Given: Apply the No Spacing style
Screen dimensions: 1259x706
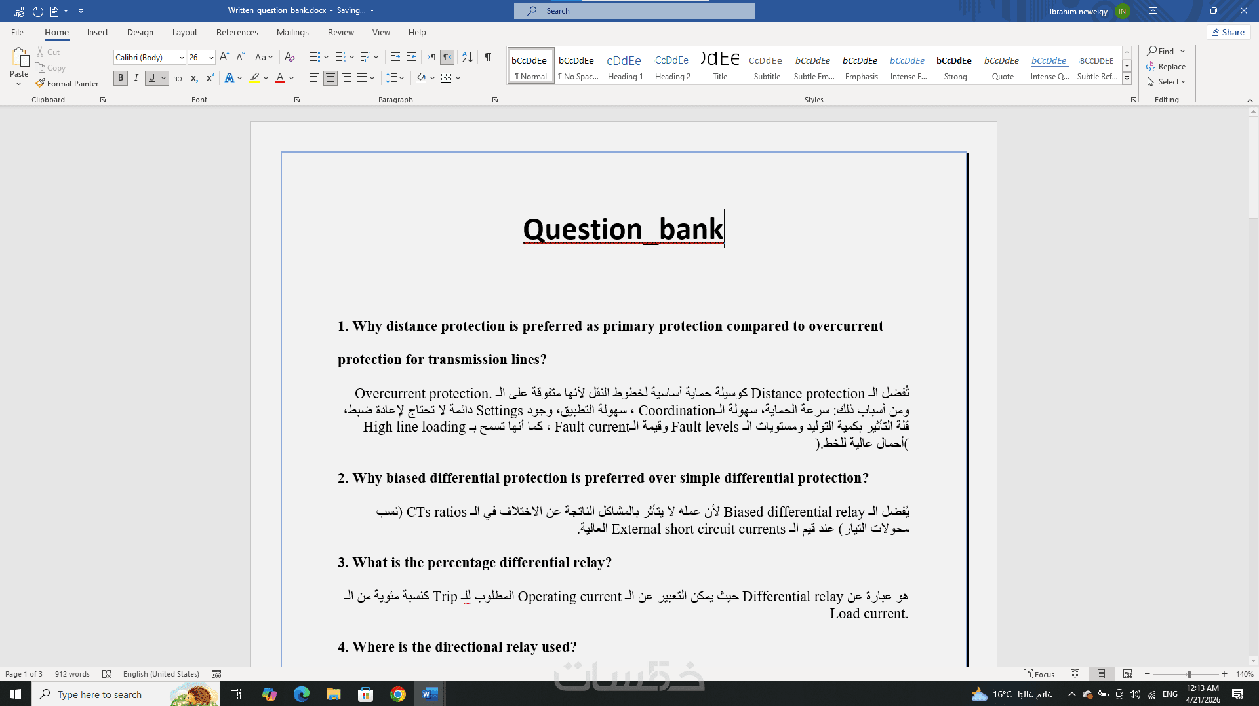Looking at the screenshot, I should coord(578,65).
